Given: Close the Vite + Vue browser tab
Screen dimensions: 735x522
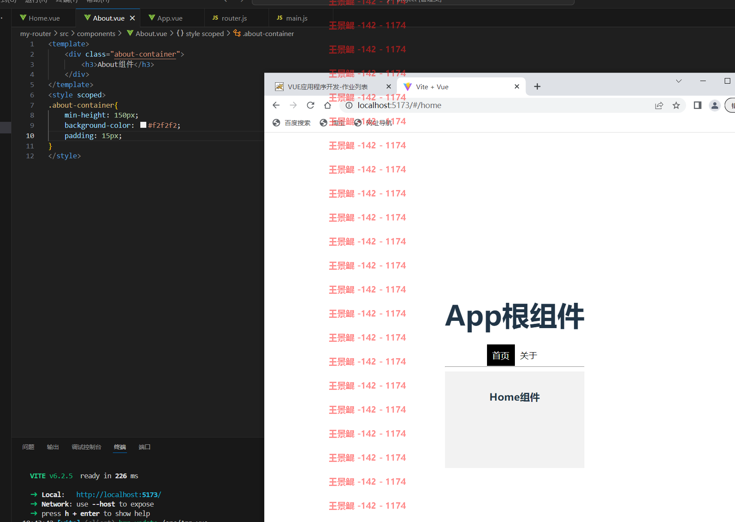Looking at the screenshot, I should (517, 86).
